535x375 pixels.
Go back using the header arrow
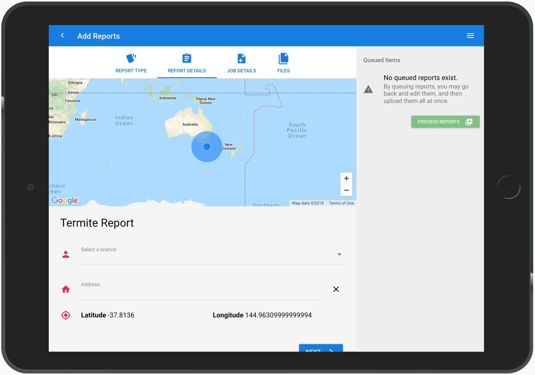tap(62, 36)
